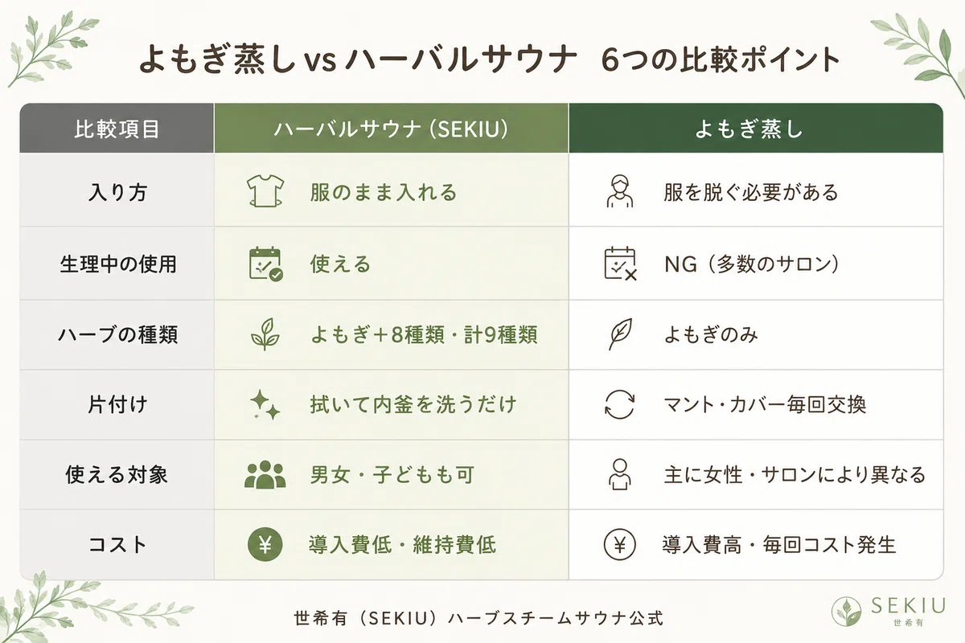Click the calendar checkmark icon beside 使える
This screenshot has height=643, width=965.
[x=265, y=263]
